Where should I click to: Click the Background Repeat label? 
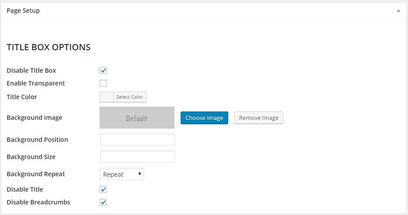click(36, 174)
